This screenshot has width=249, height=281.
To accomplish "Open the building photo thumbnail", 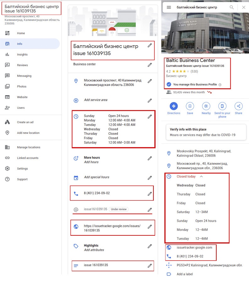I will point(205,33).
